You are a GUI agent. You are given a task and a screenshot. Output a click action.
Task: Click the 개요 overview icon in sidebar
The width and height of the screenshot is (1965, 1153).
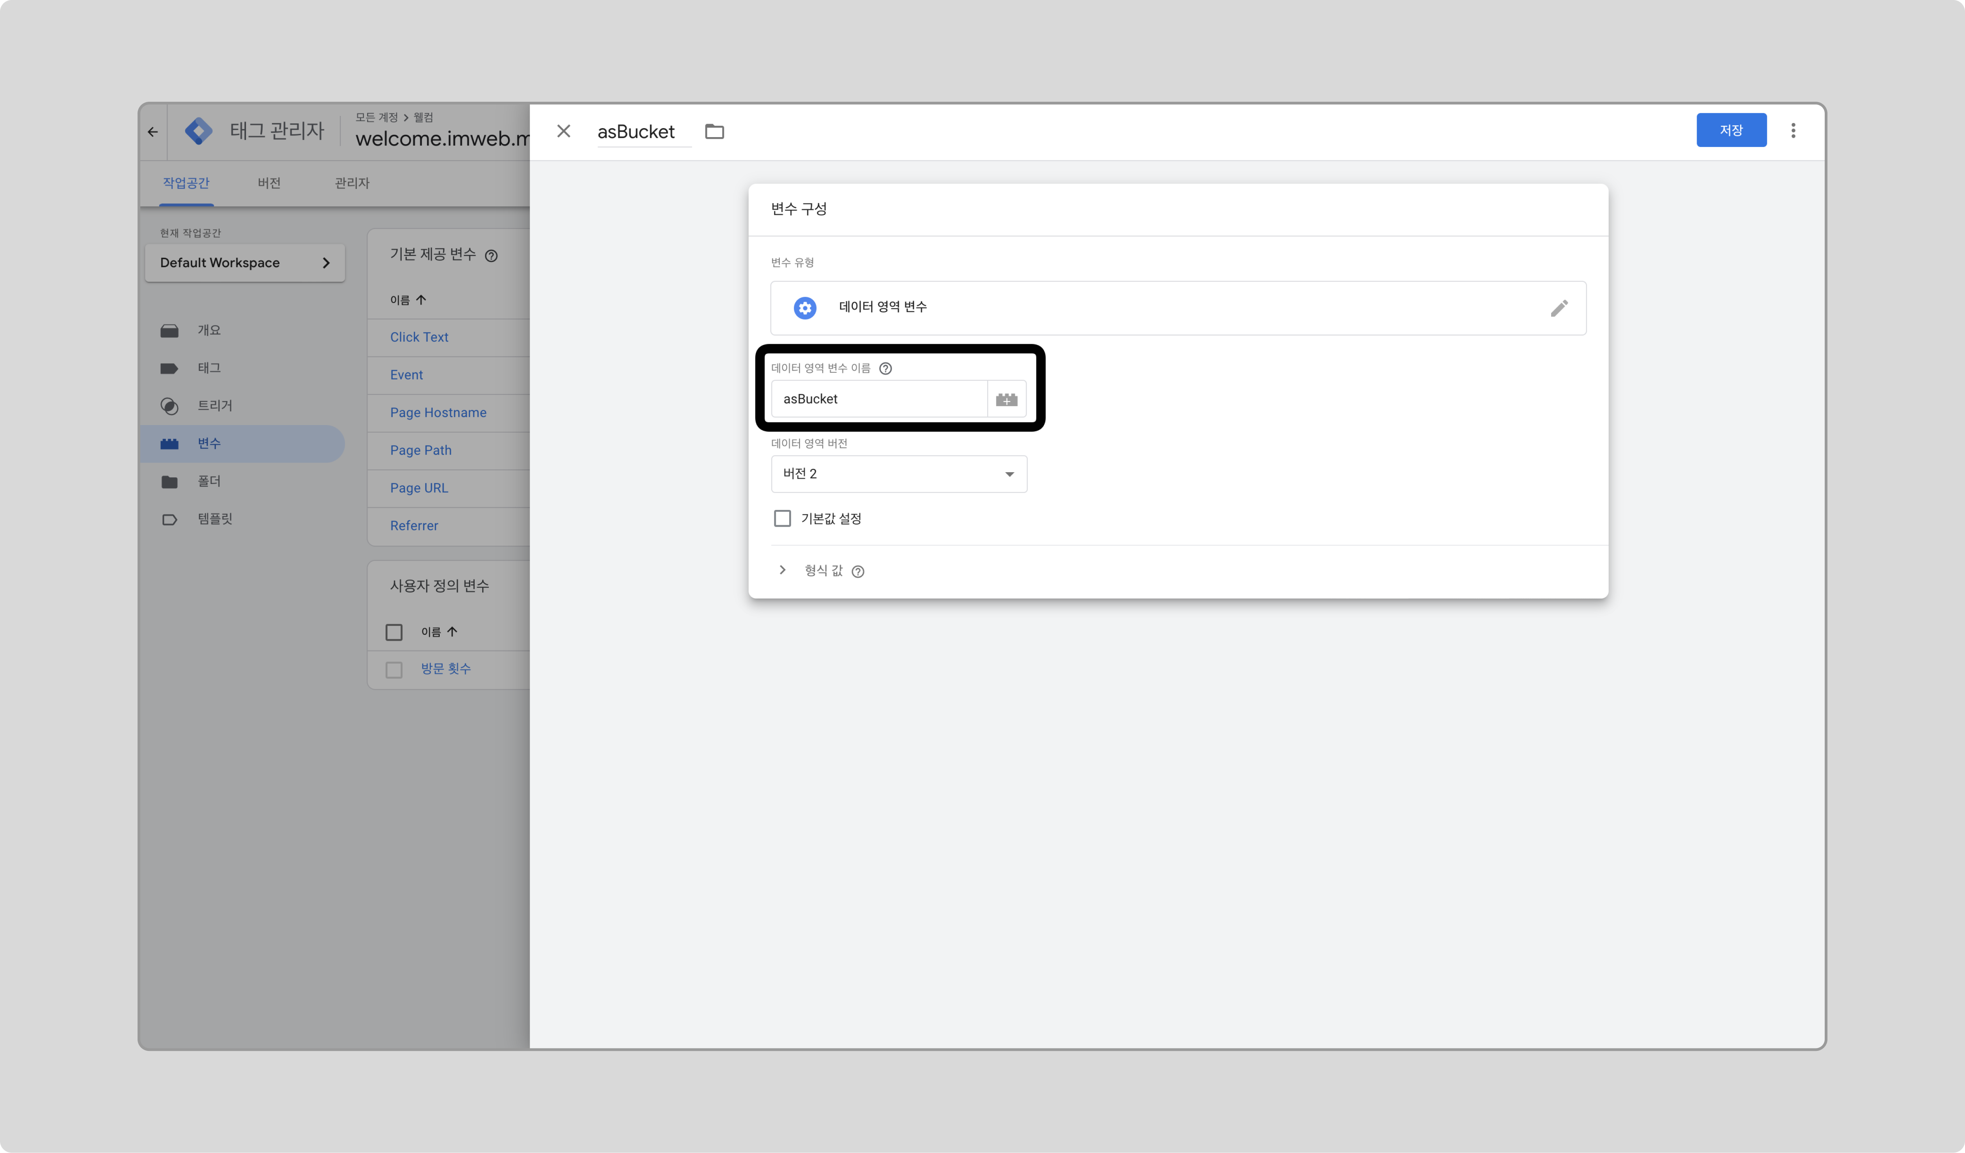(169, 330)
